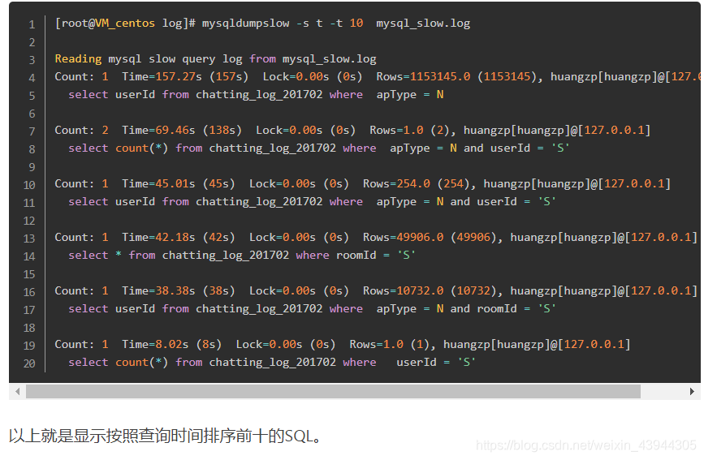
Task: Click the select count(*) query on line 20
Action: 272,362
